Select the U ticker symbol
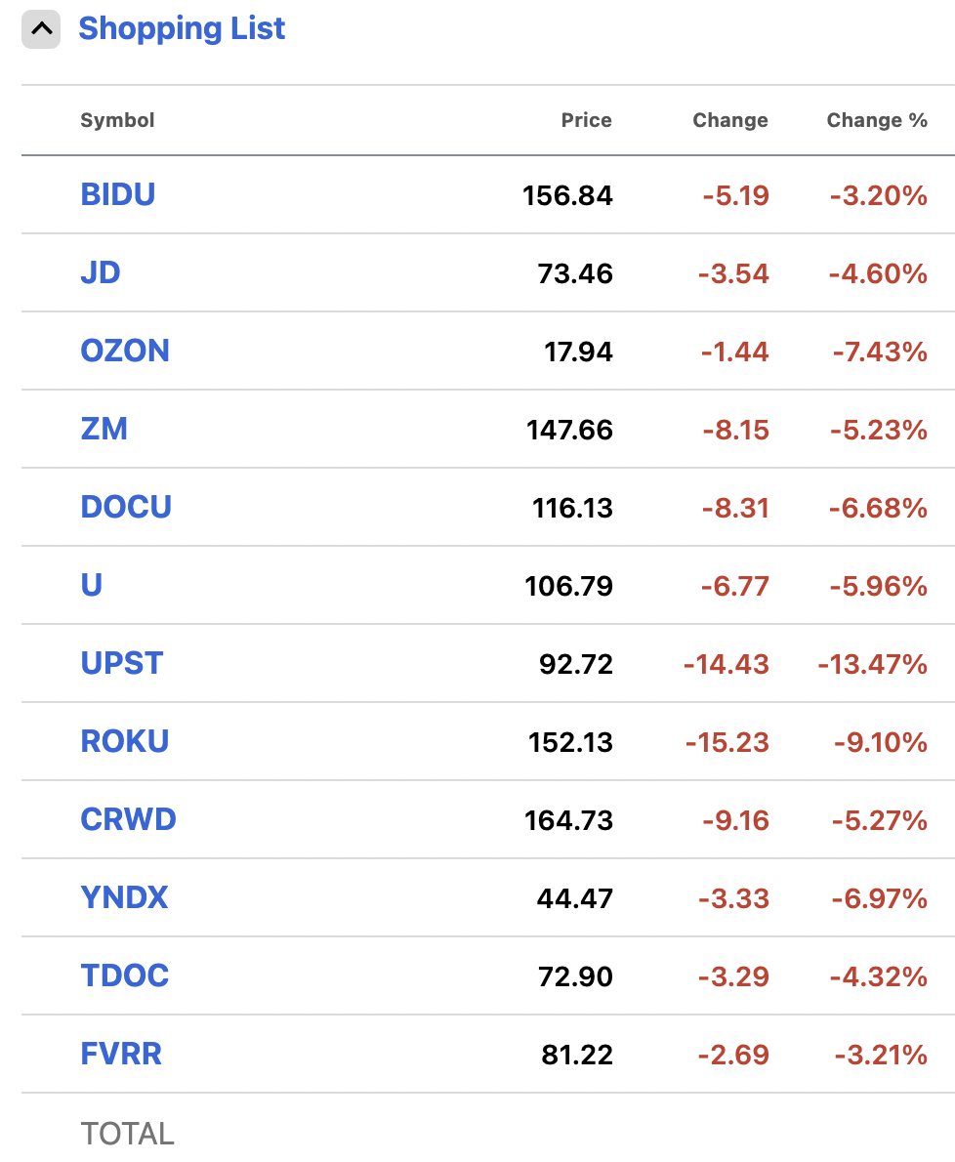This screenshot has width=955, height=1162. pyautogui.click(x=91, y=585)
